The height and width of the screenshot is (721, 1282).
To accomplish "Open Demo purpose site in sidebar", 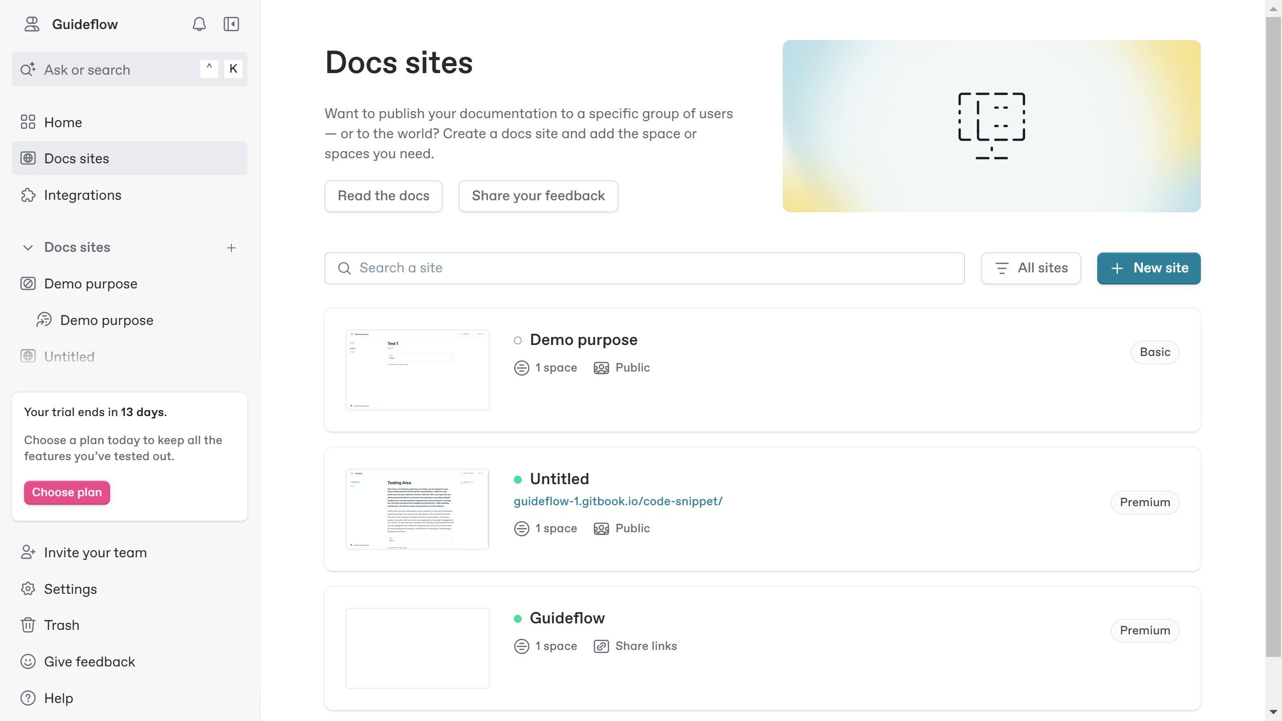I will [x=129, y=283].
